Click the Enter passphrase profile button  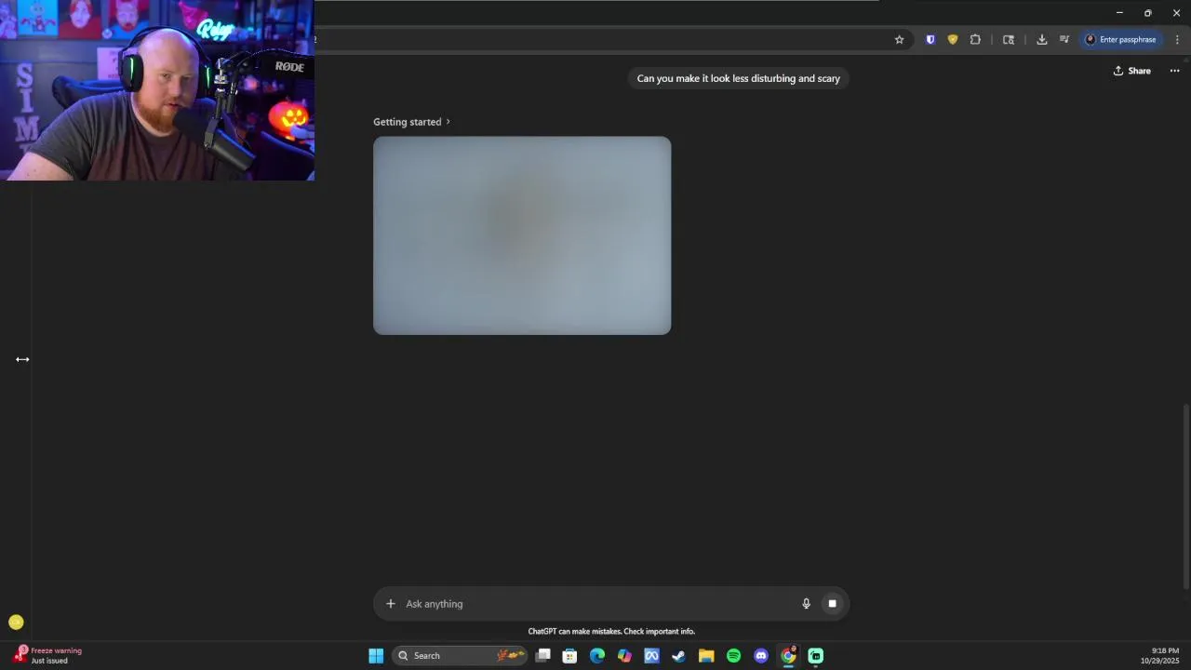1121,40
